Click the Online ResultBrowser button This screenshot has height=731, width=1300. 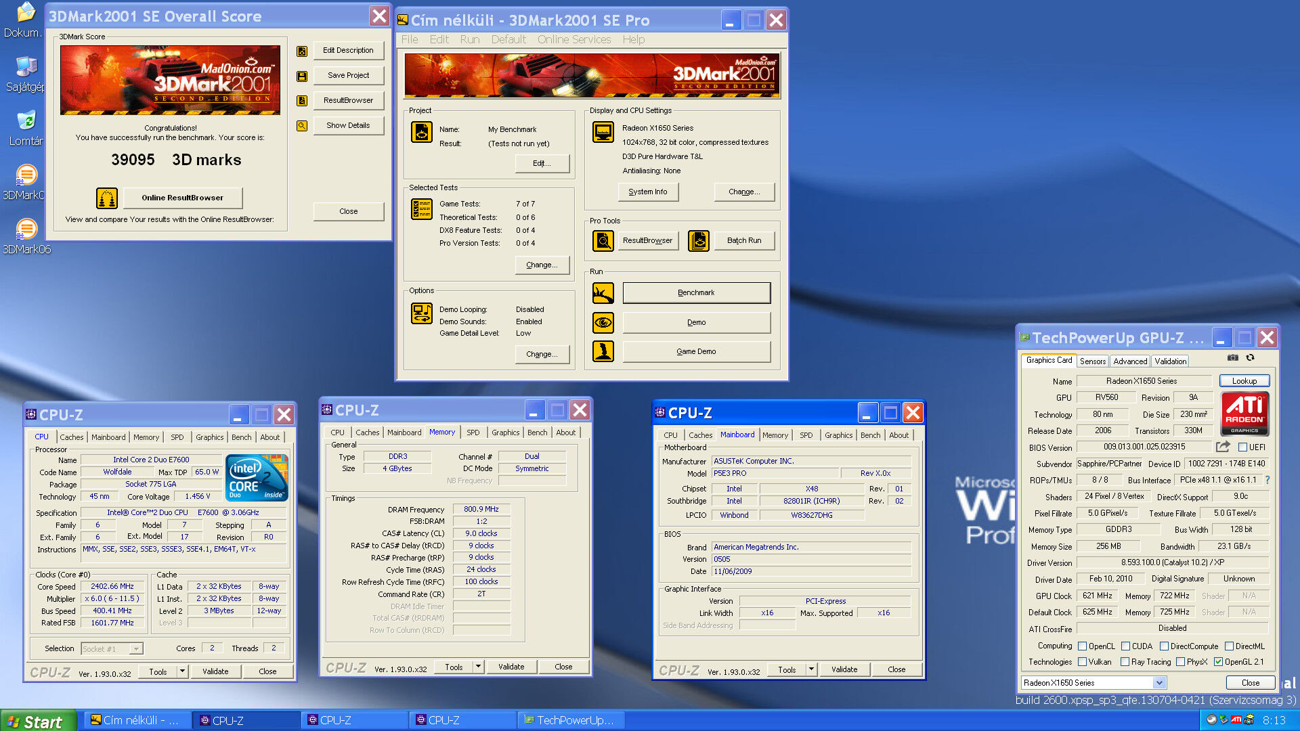pyautogui.click(x=182, y=198)
